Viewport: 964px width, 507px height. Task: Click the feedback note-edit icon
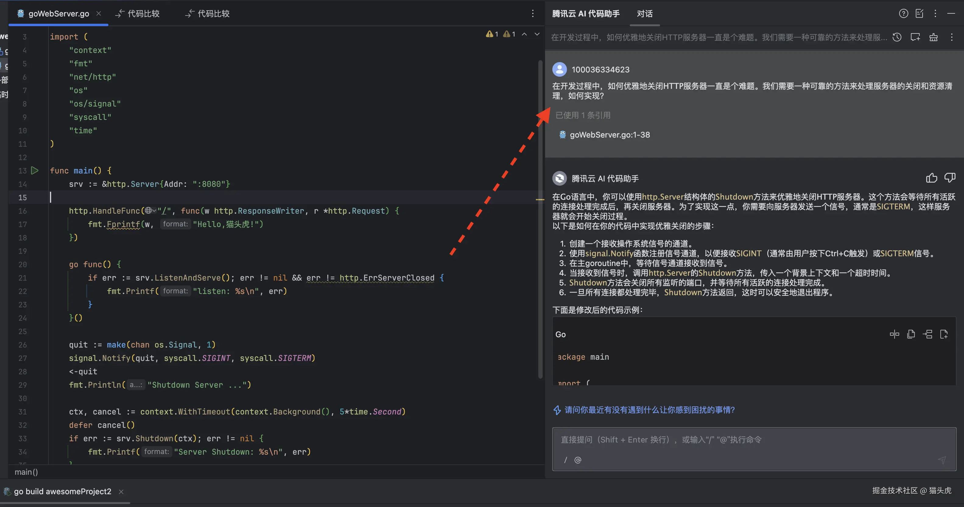[x=920, y=13]
